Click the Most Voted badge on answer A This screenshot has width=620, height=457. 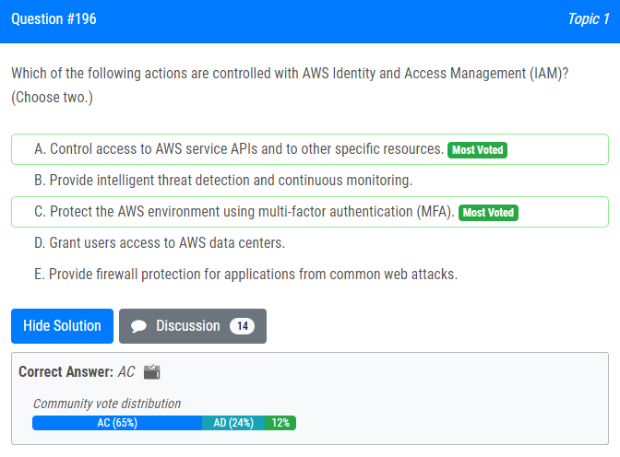point(477,150)
